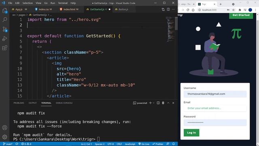Click the green Log In button
The image size is (259, 146).
click(x=191, y=133)
